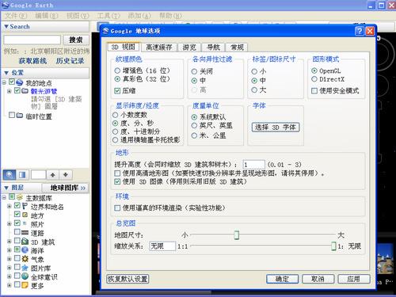Click the 地图尺寸 slider handle
The width and height of the screenshot is (396, 297).
point(237,234)
